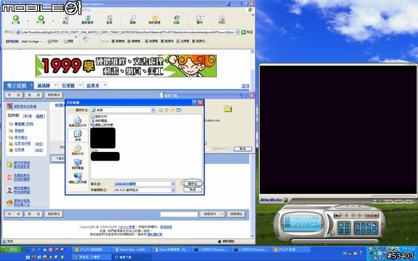This screenshot has height=261, width=418.
Task: Select 我的電腦 item in the file list
Action: 99,121
